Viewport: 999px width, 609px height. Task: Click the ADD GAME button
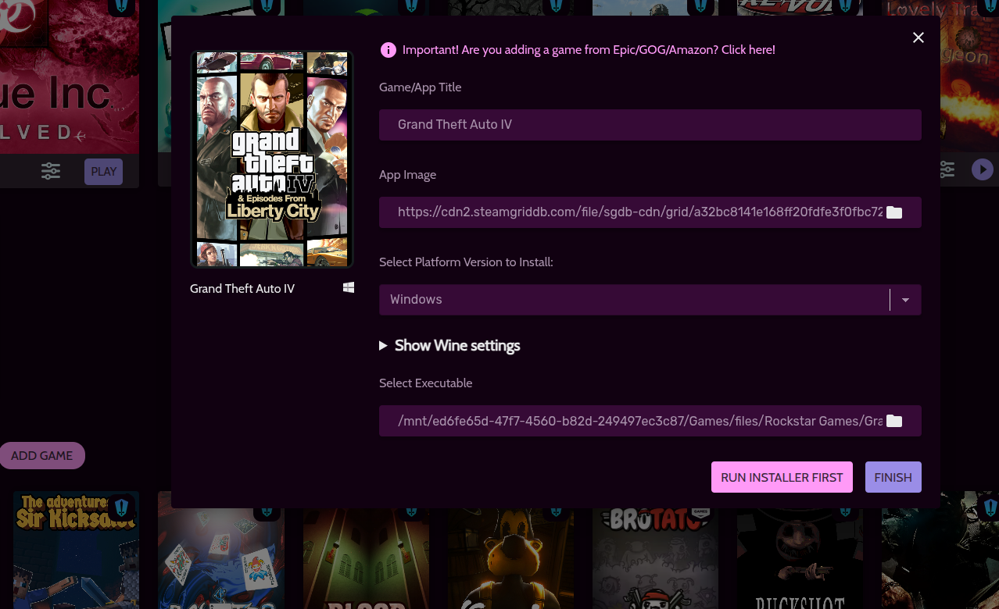coord(42,456)
